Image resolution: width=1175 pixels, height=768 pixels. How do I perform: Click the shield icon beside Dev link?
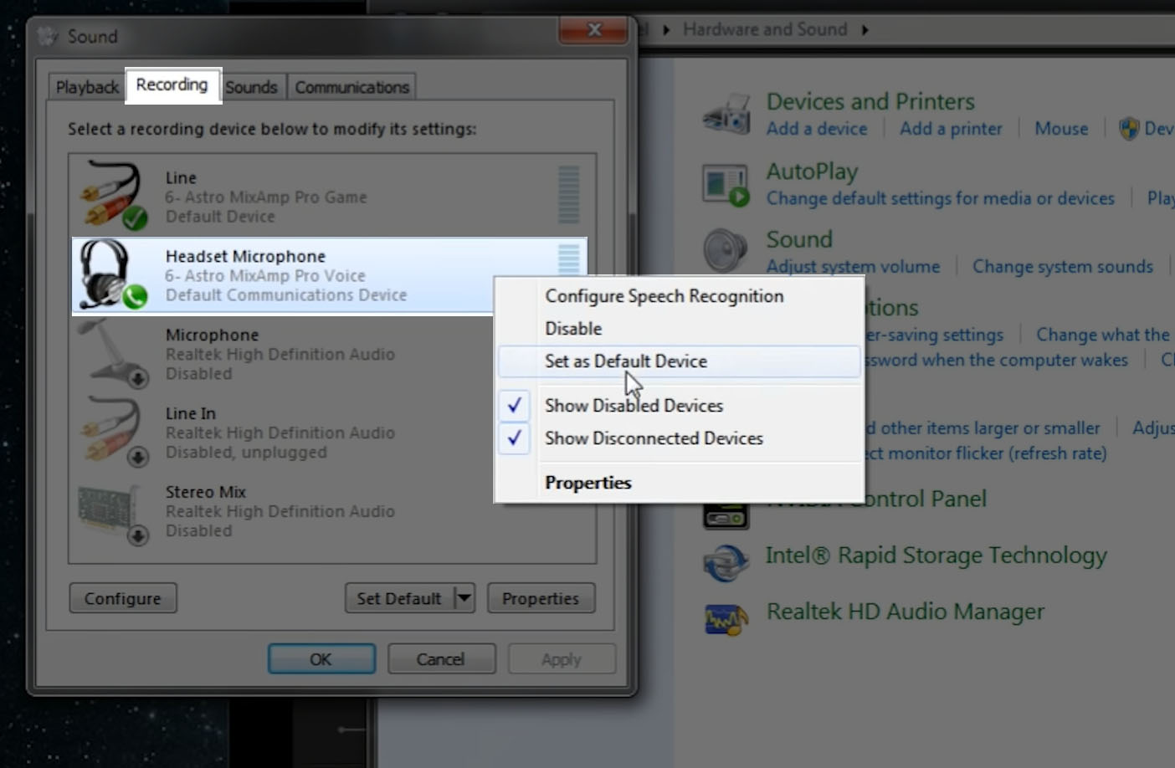(1129, 129)
